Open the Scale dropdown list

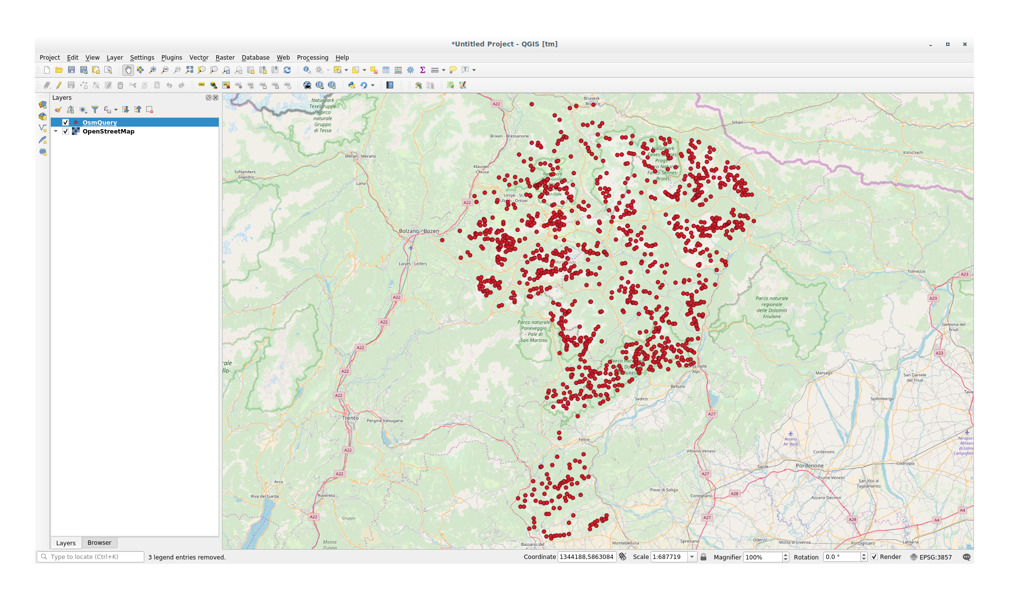(692, 557)
